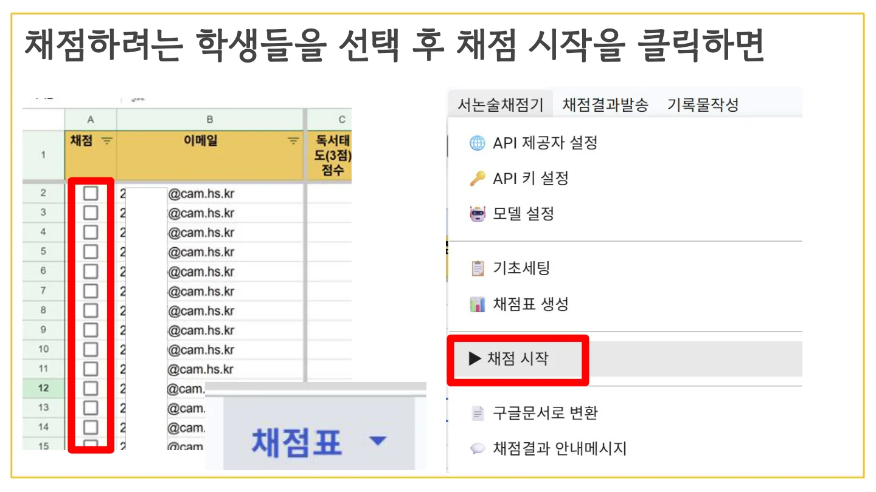Tick the 채점 checkbox in row 12
This screenshot has width=876, height=492.
click(91, 388)
